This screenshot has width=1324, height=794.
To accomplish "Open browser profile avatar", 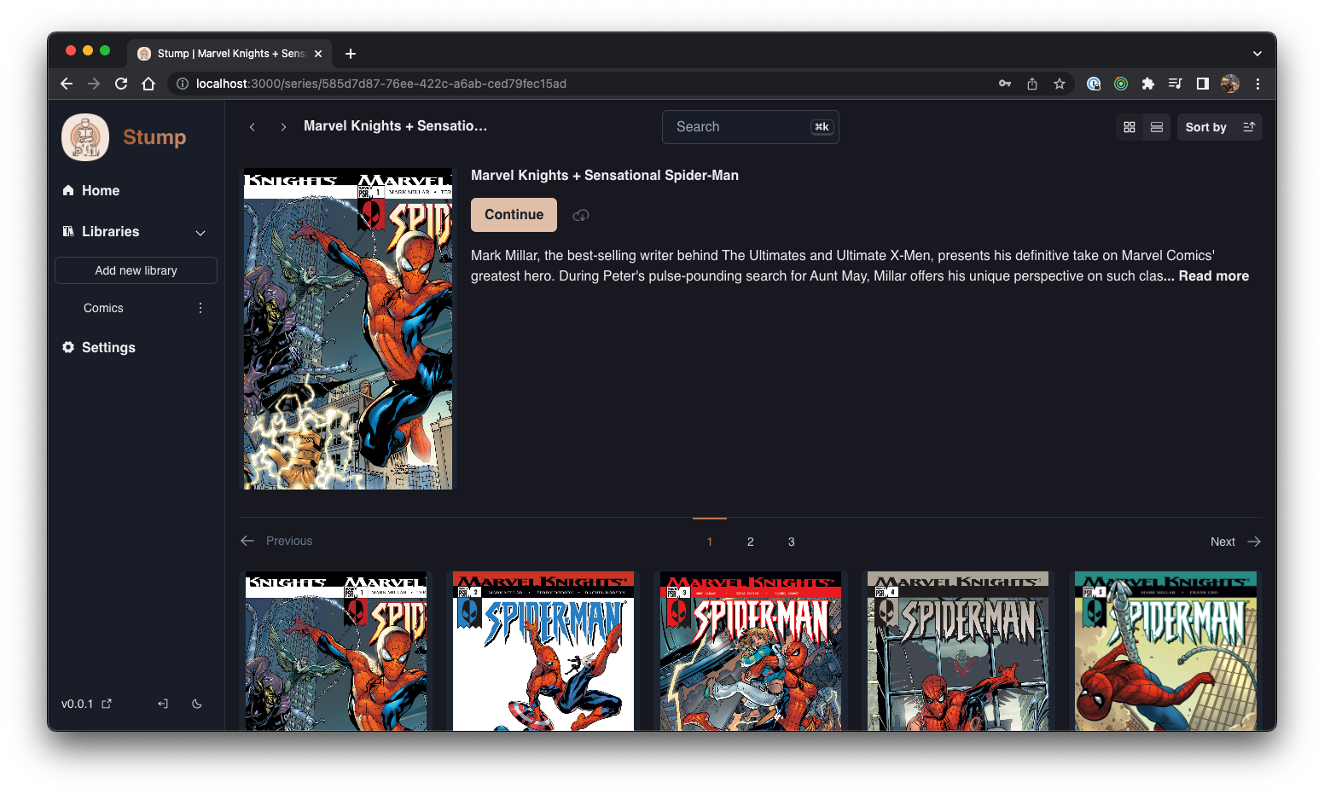I will point(1230,84).
